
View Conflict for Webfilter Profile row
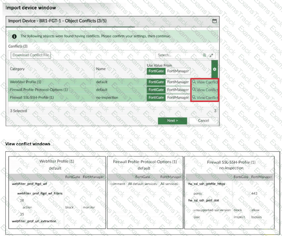[205, 82]
